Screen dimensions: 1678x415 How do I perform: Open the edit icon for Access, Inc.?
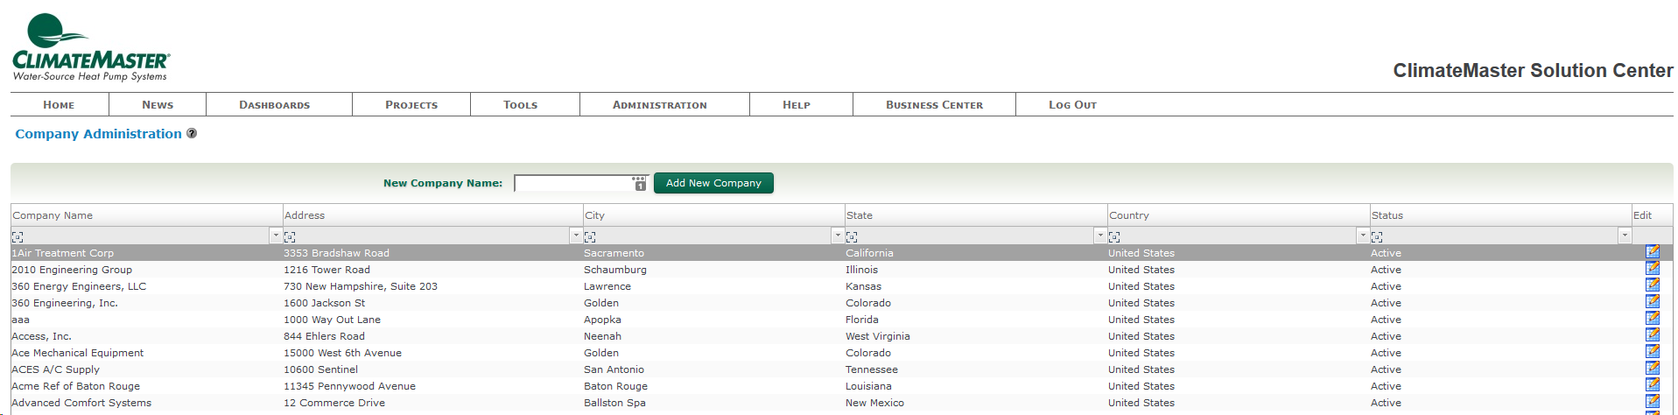(1652, 335)
